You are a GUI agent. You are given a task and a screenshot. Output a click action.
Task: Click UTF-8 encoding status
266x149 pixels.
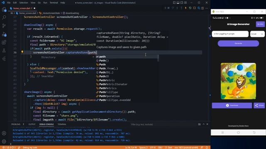pos(153,147)
